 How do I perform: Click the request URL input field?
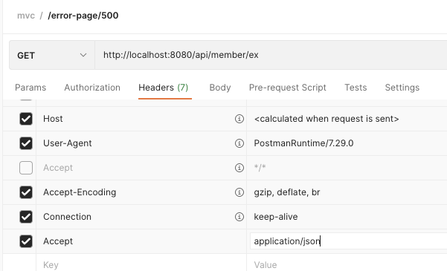tap(271, 55)
